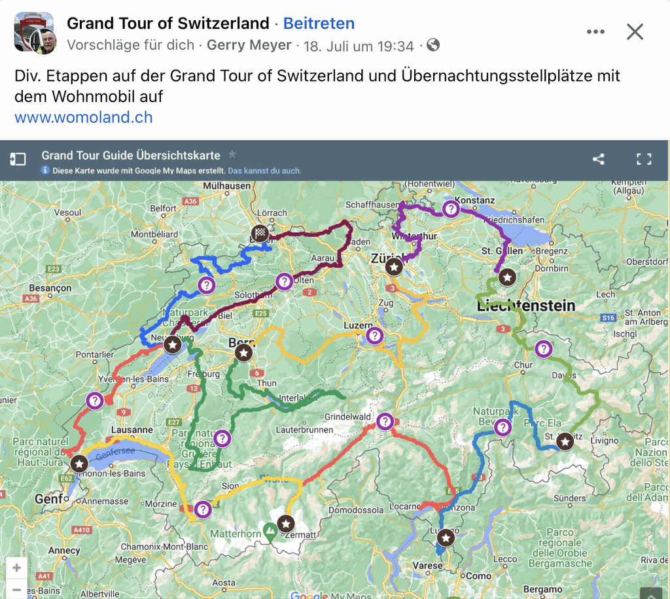The height and width of the screenshot is (599, 670).
Task: Click the question-mark marker northeast of Chur
Action: tap(544, 349)
